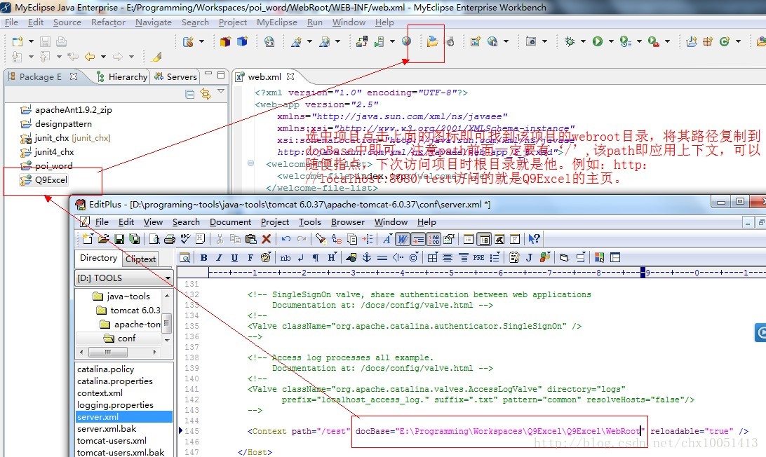766x457 pixels.
Task: Toggle Word Wrap W button in EditPlus
Action: (x=402, y=239)
